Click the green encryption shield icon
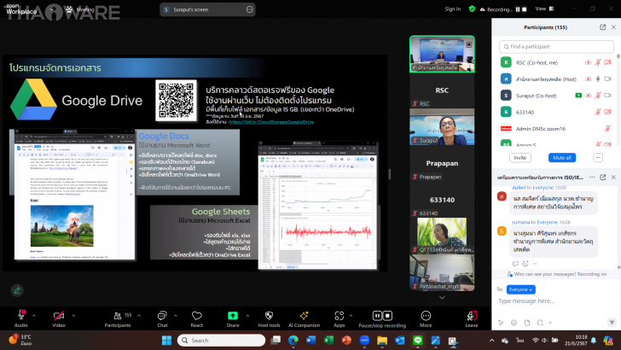This screenshot has width=621, height=350. [472, 9]
